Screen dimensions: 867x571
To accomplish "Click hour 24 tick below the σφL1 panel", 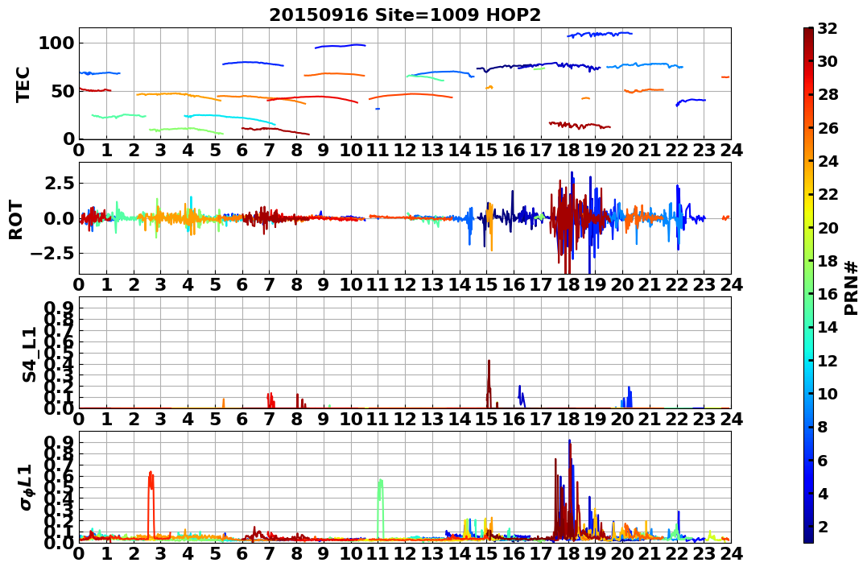I will [x=731, y=554].
